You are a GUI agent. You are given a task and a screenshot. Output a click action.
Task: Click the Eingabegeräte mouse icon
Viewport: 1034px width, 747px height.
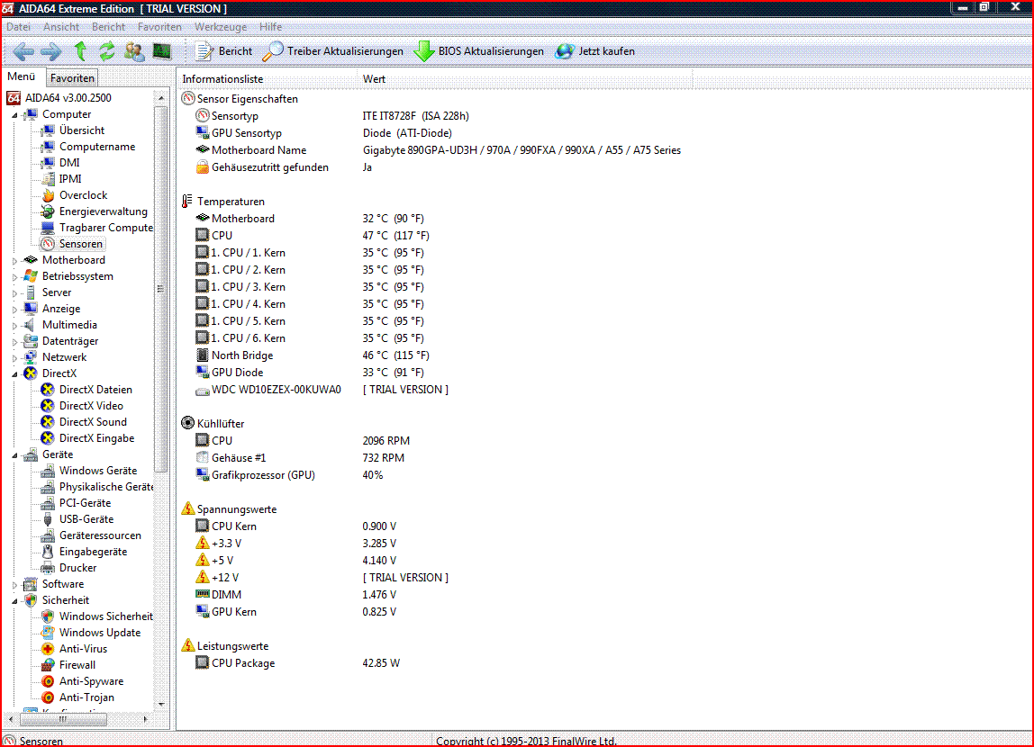[48, 552]
